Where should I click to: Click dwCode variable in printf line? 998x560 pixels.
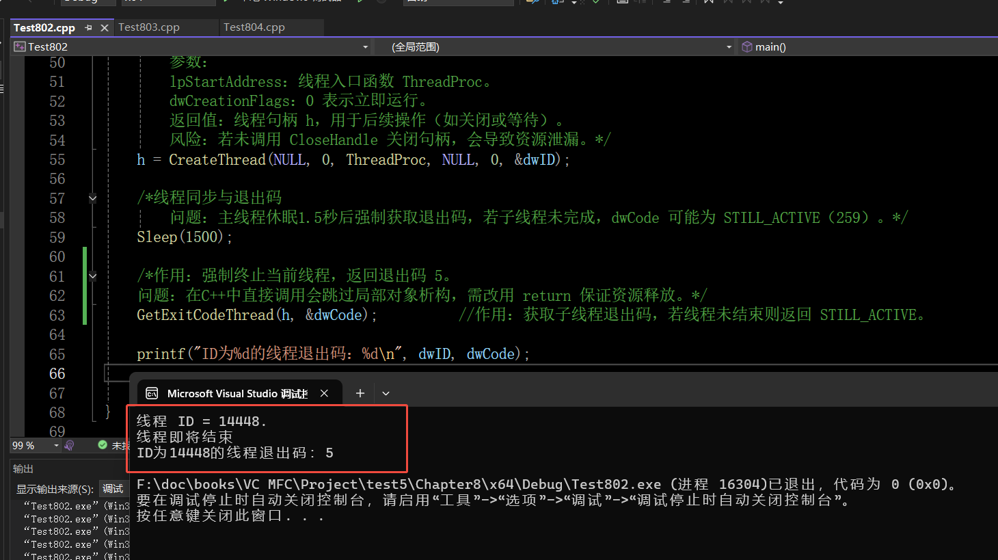point(490,354)
